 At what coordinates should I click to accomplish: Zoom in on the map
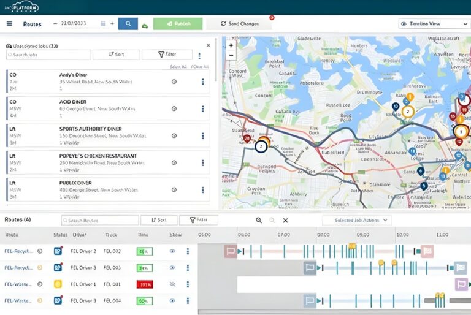pyautogui.click(x=231, y=45)
